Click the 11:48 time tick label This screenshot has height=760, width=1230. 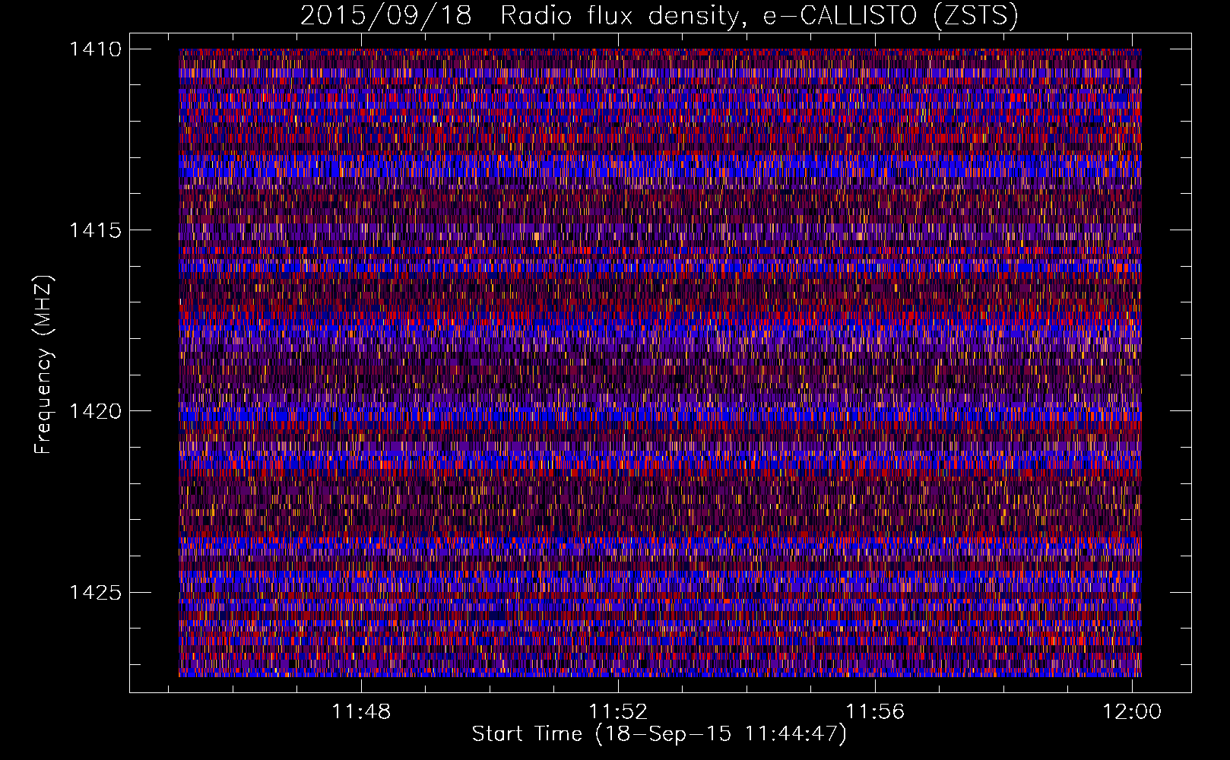tap(361, 711)
